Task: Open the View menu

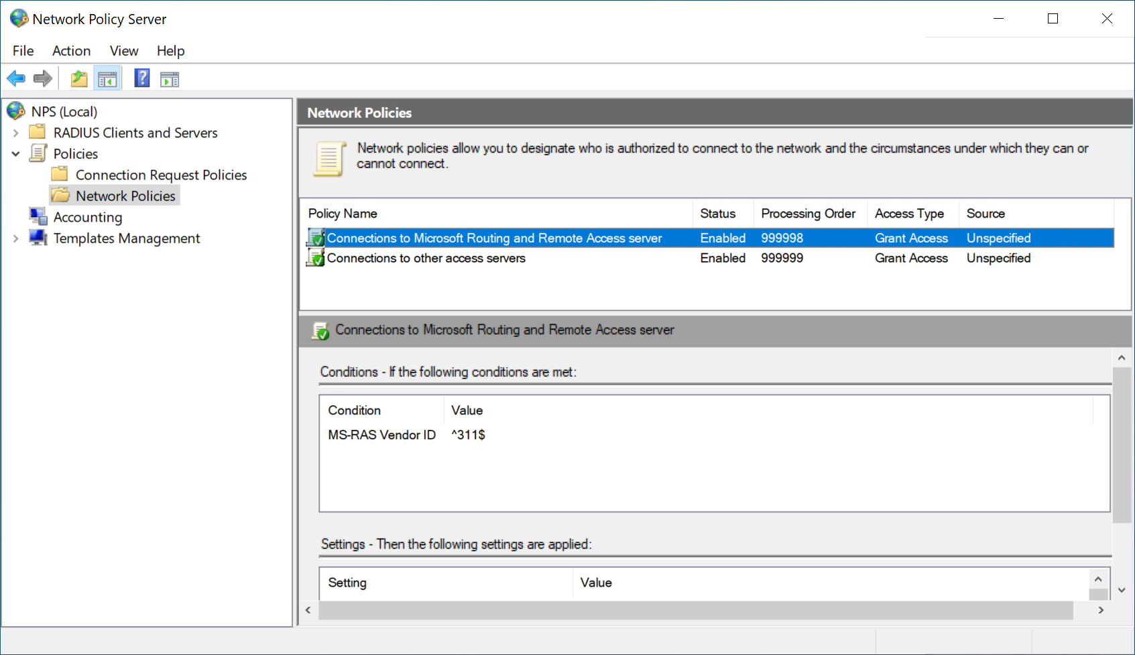Action: tap(124, 51)
